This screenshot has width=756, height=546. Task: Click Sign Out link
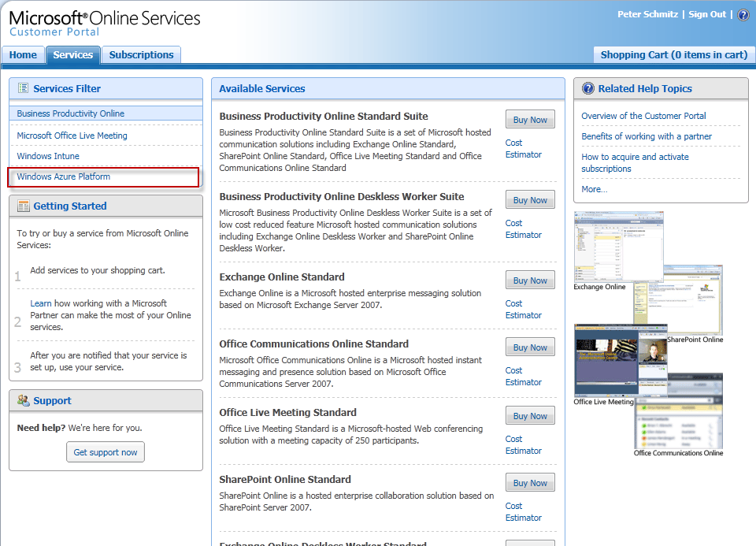(707, 14)
